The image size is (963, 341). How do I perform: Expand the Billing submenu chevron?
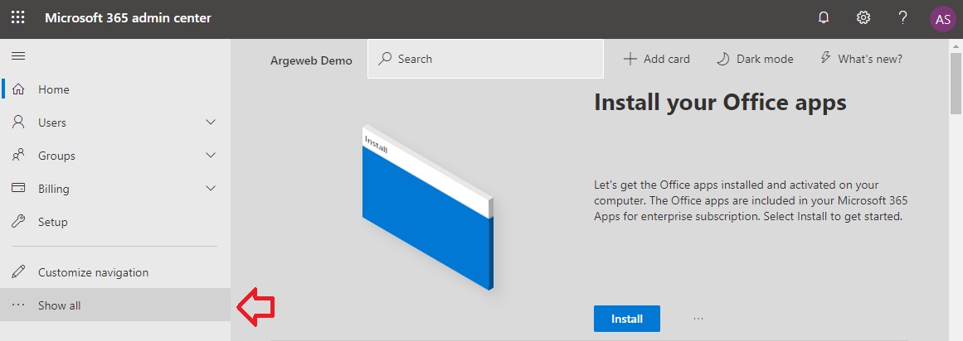211,188
